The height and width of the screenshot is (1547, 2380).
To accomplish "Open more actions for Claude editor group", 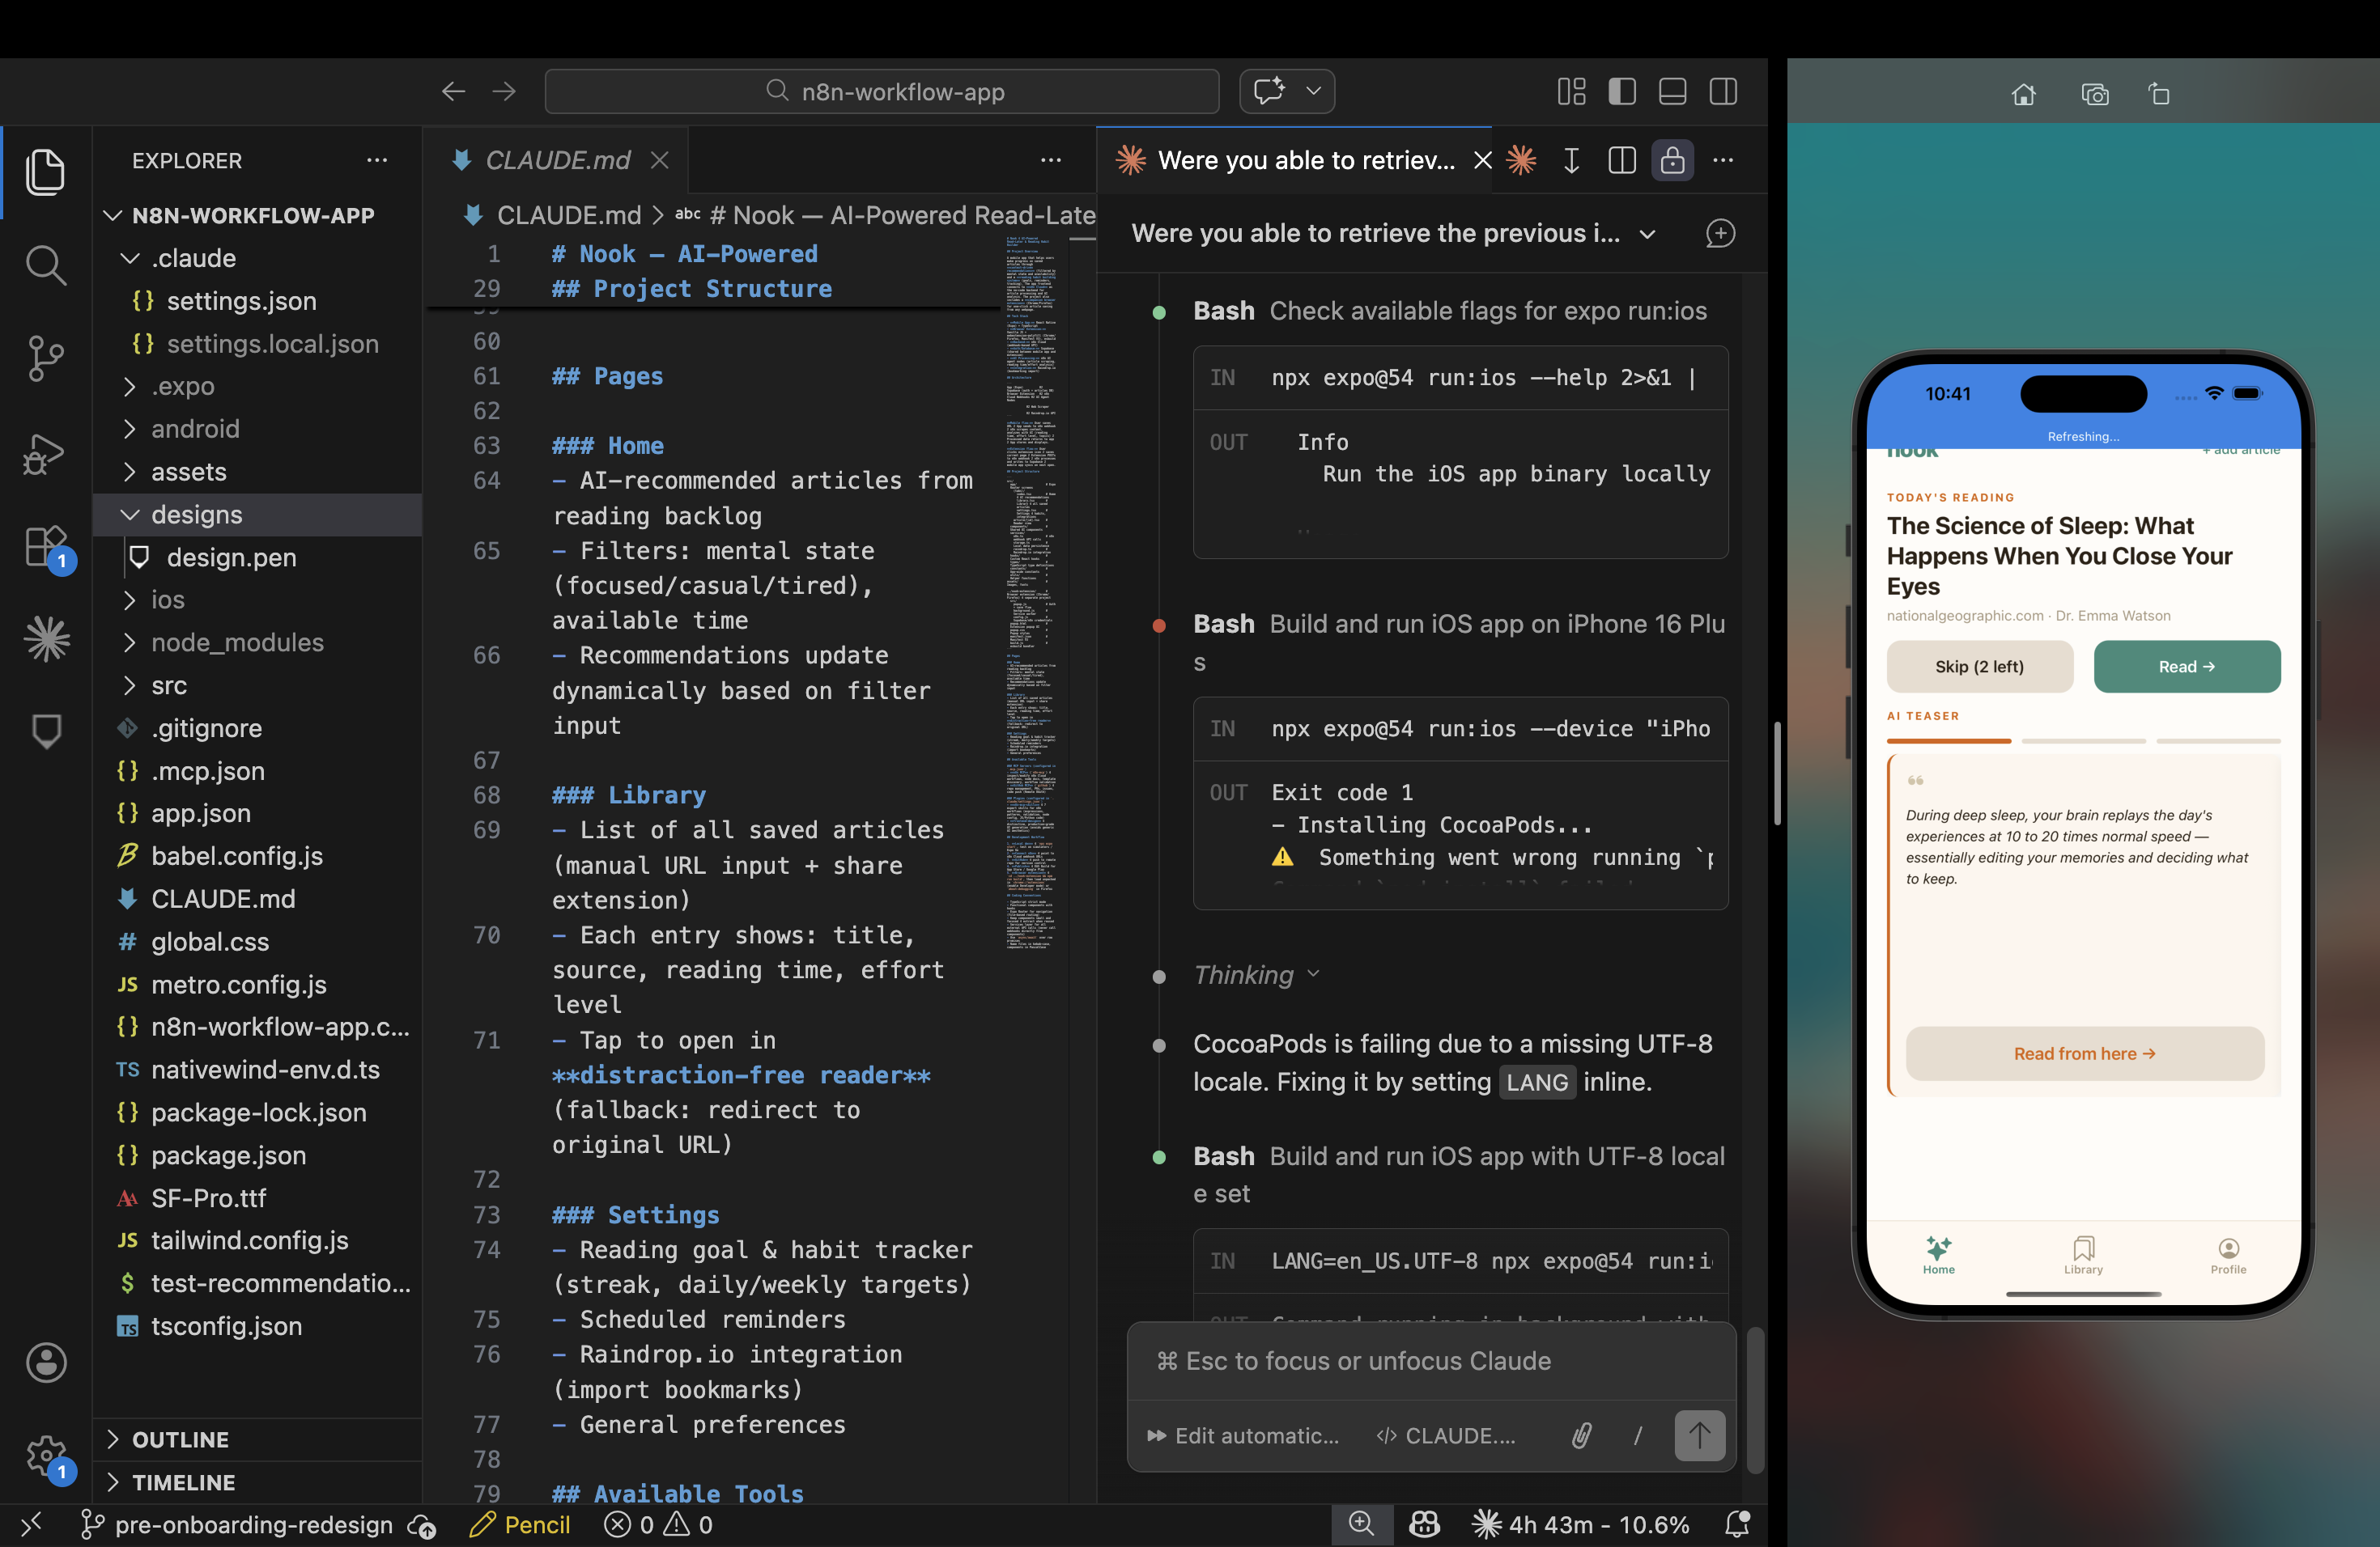I will click(x=1723, y=160).
